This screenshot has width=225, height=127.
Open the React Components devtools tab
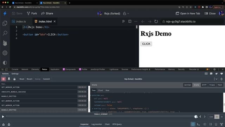[69, 69]
